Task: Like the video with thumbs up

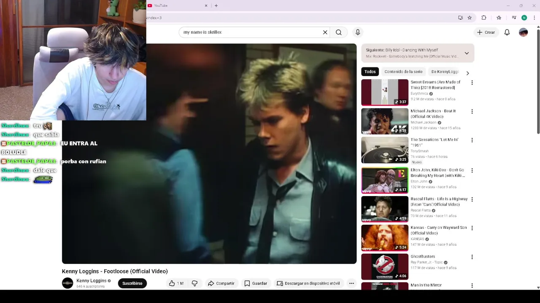Action: tap(176, 284)
